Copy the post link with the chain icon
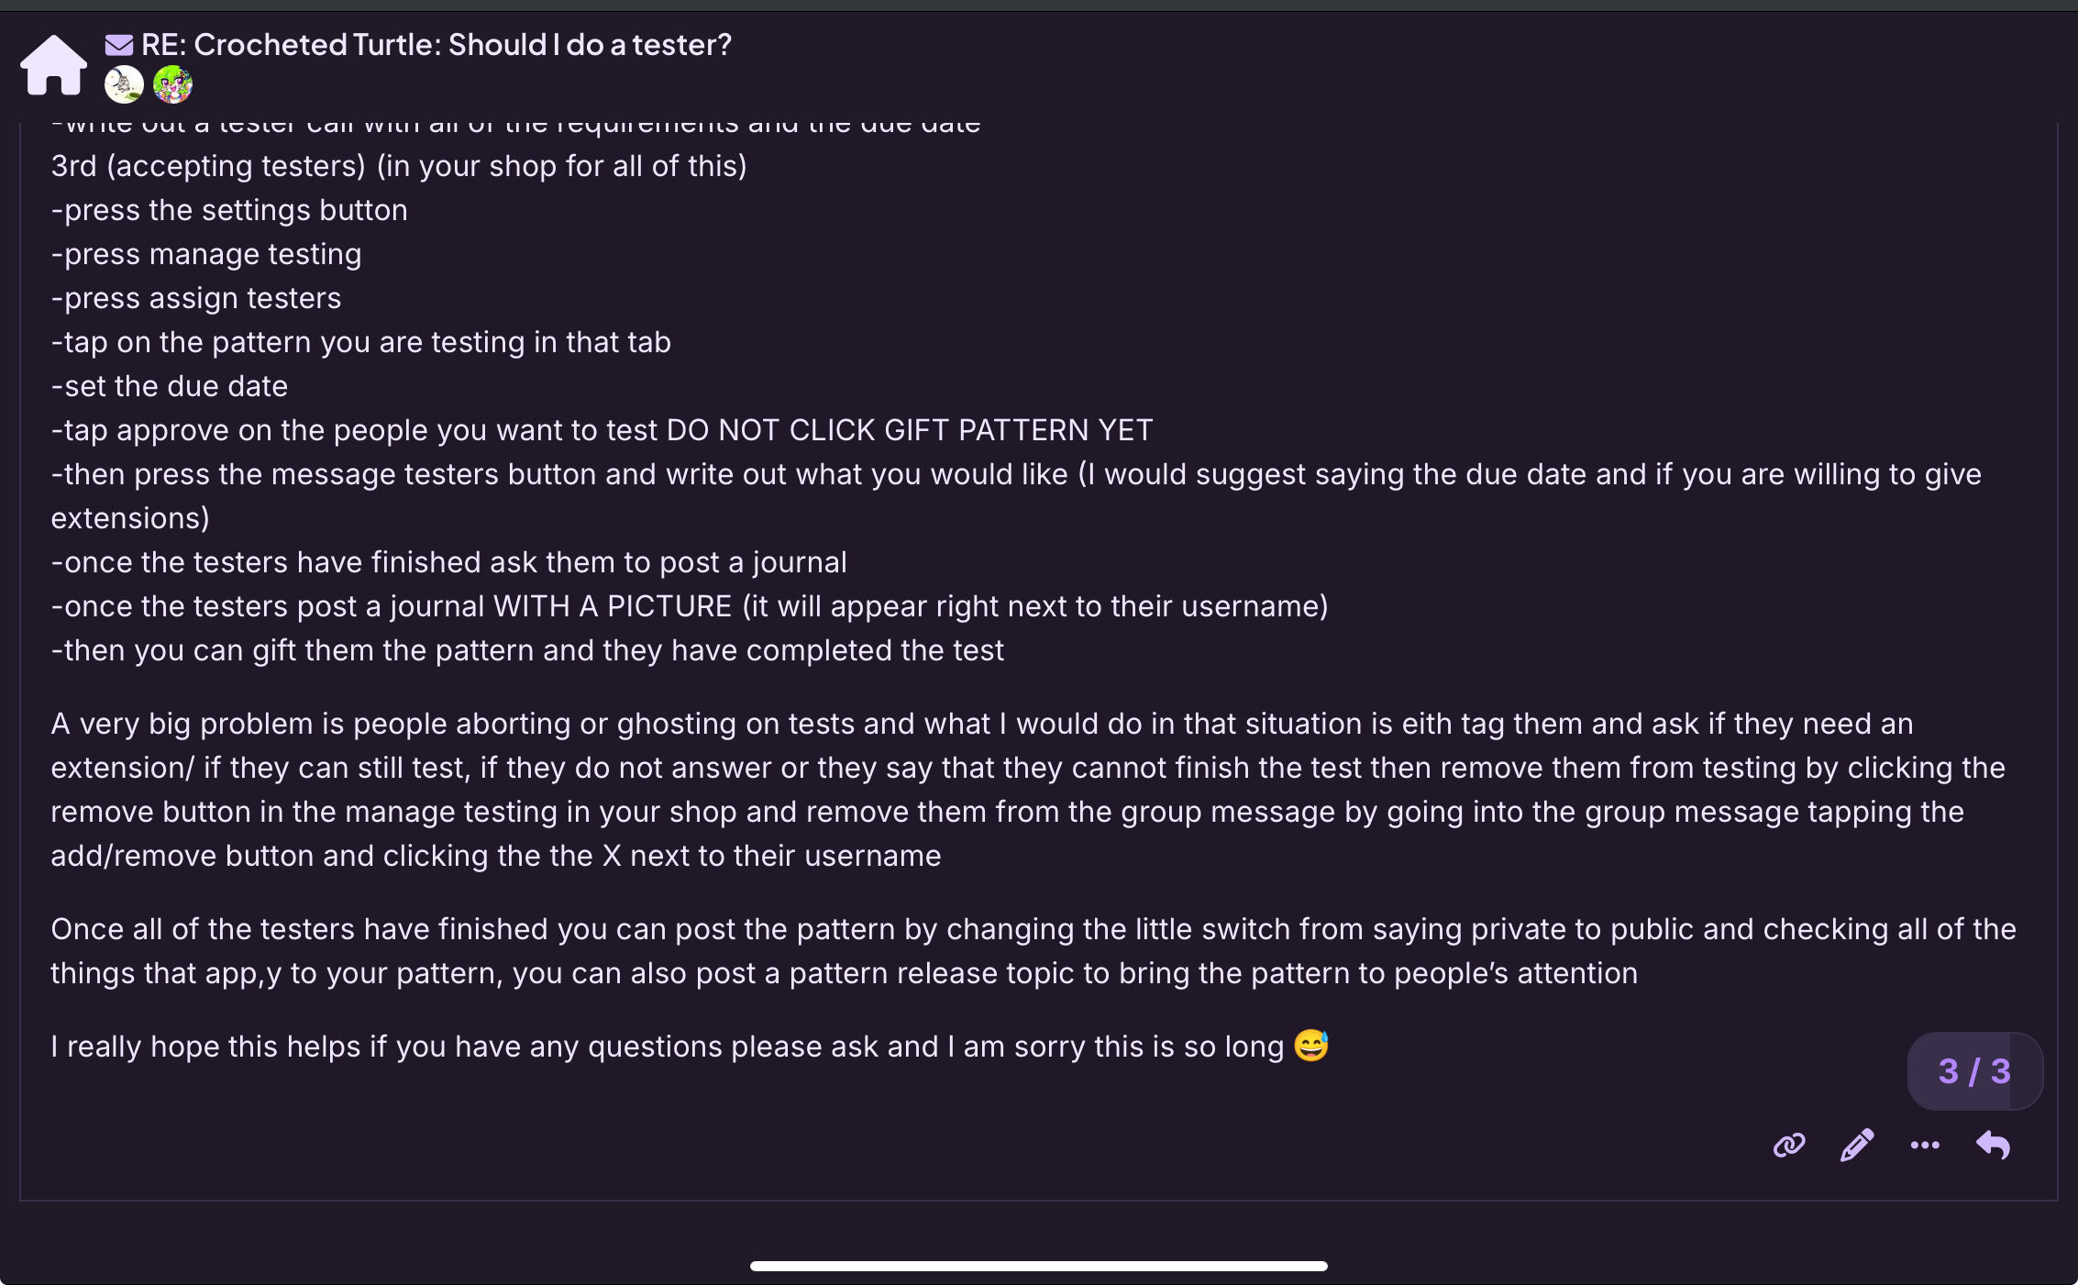 pos(1789,1145)
